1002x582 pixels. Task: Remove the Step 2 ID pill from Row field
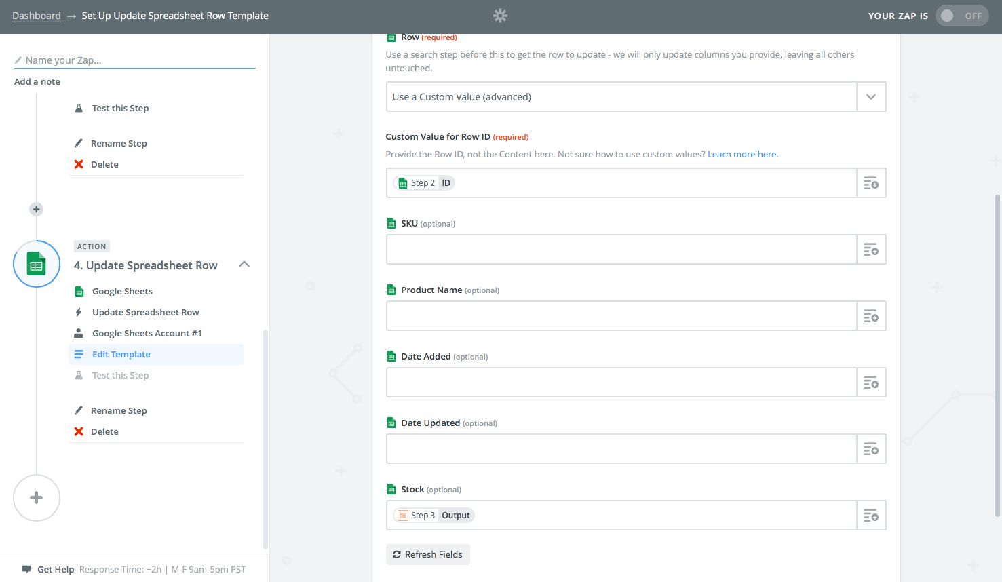pyautogui.click(x=423, y=182)
